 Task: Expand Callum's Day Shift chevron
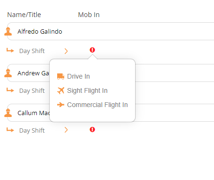click(x=66, y=130)
